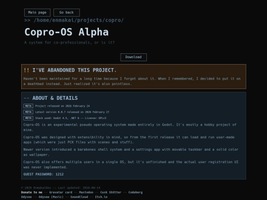This screenshot has height=200, width=267.
Task: Click paragraph 'Newer version introduced a barebones'
Action: (x=131, y=152)
